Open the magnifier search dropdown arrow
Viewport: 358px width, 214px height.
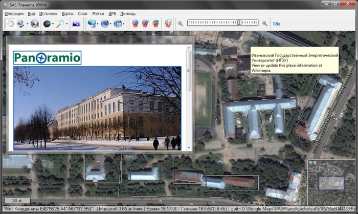click(68, 24)
